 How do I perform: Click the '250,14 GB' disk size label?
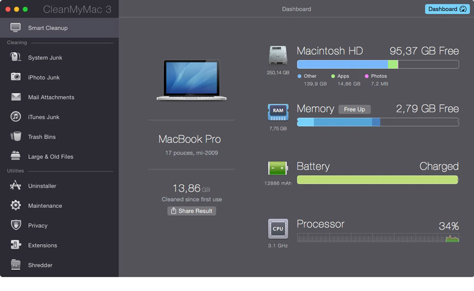(x=278, y=73)
